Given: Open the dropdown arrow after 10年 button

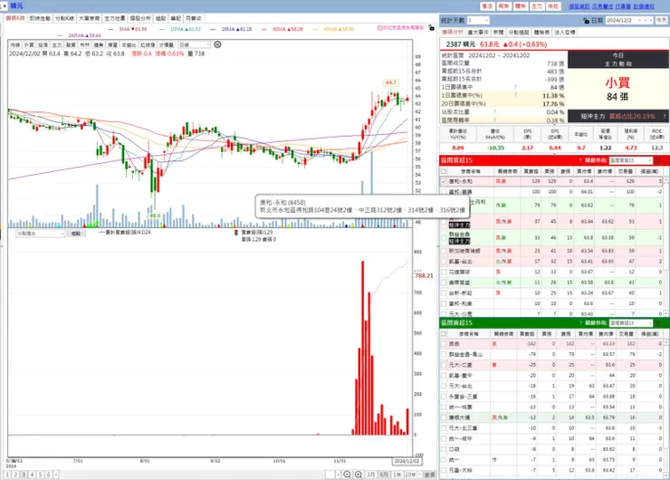Looking at the screenshot, I should [419, 475].
